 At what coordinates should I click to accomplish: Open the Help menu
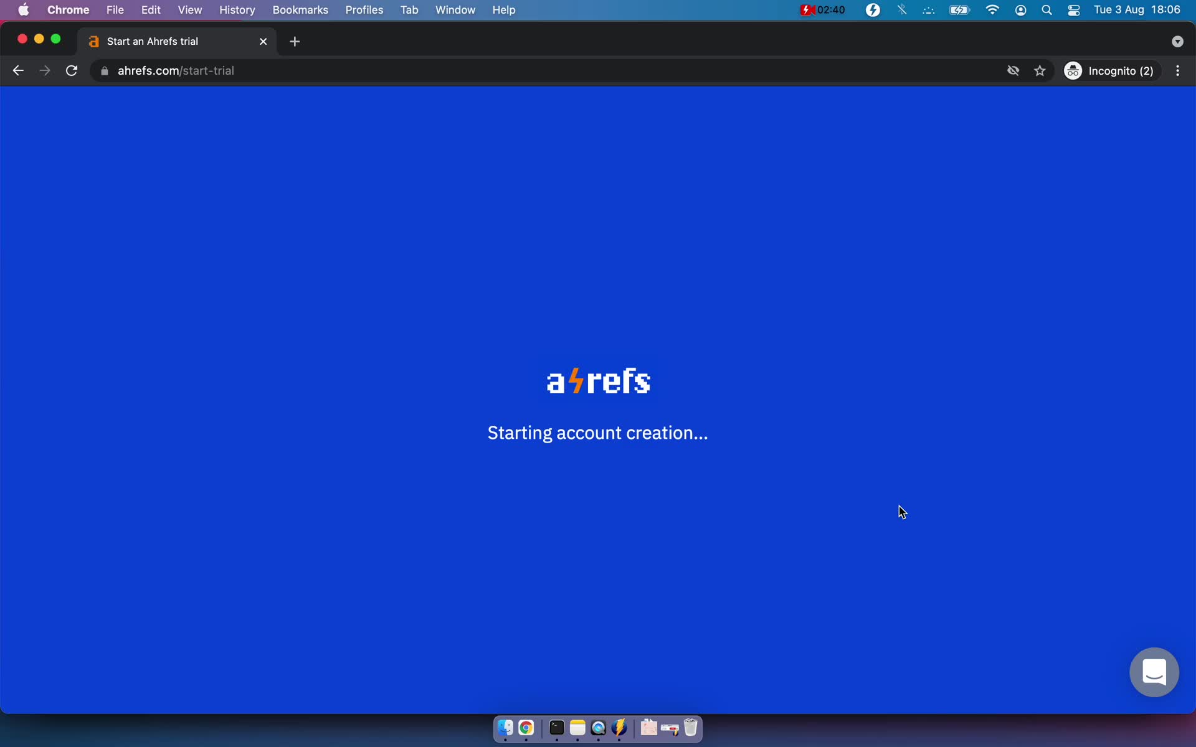coord(503,10)
